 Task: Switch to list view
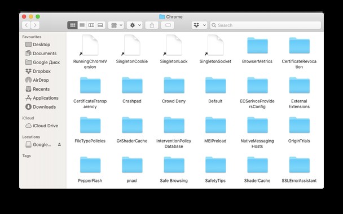point(82,25)
